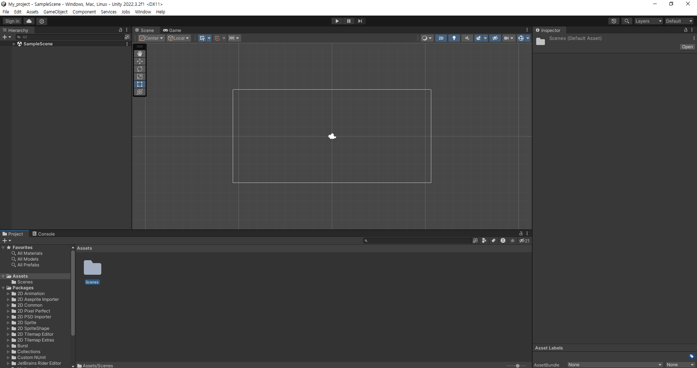Open the AssetBundle None dropdown
The width and height of the screenshot is (697, 368).
615,365
